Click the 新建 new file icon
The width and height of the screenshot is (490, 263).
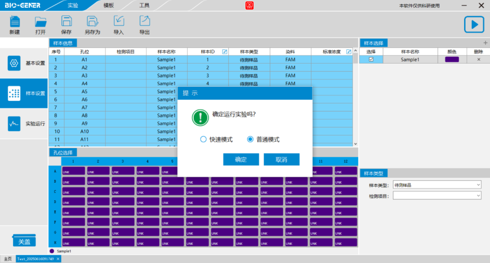coord(15,22)
